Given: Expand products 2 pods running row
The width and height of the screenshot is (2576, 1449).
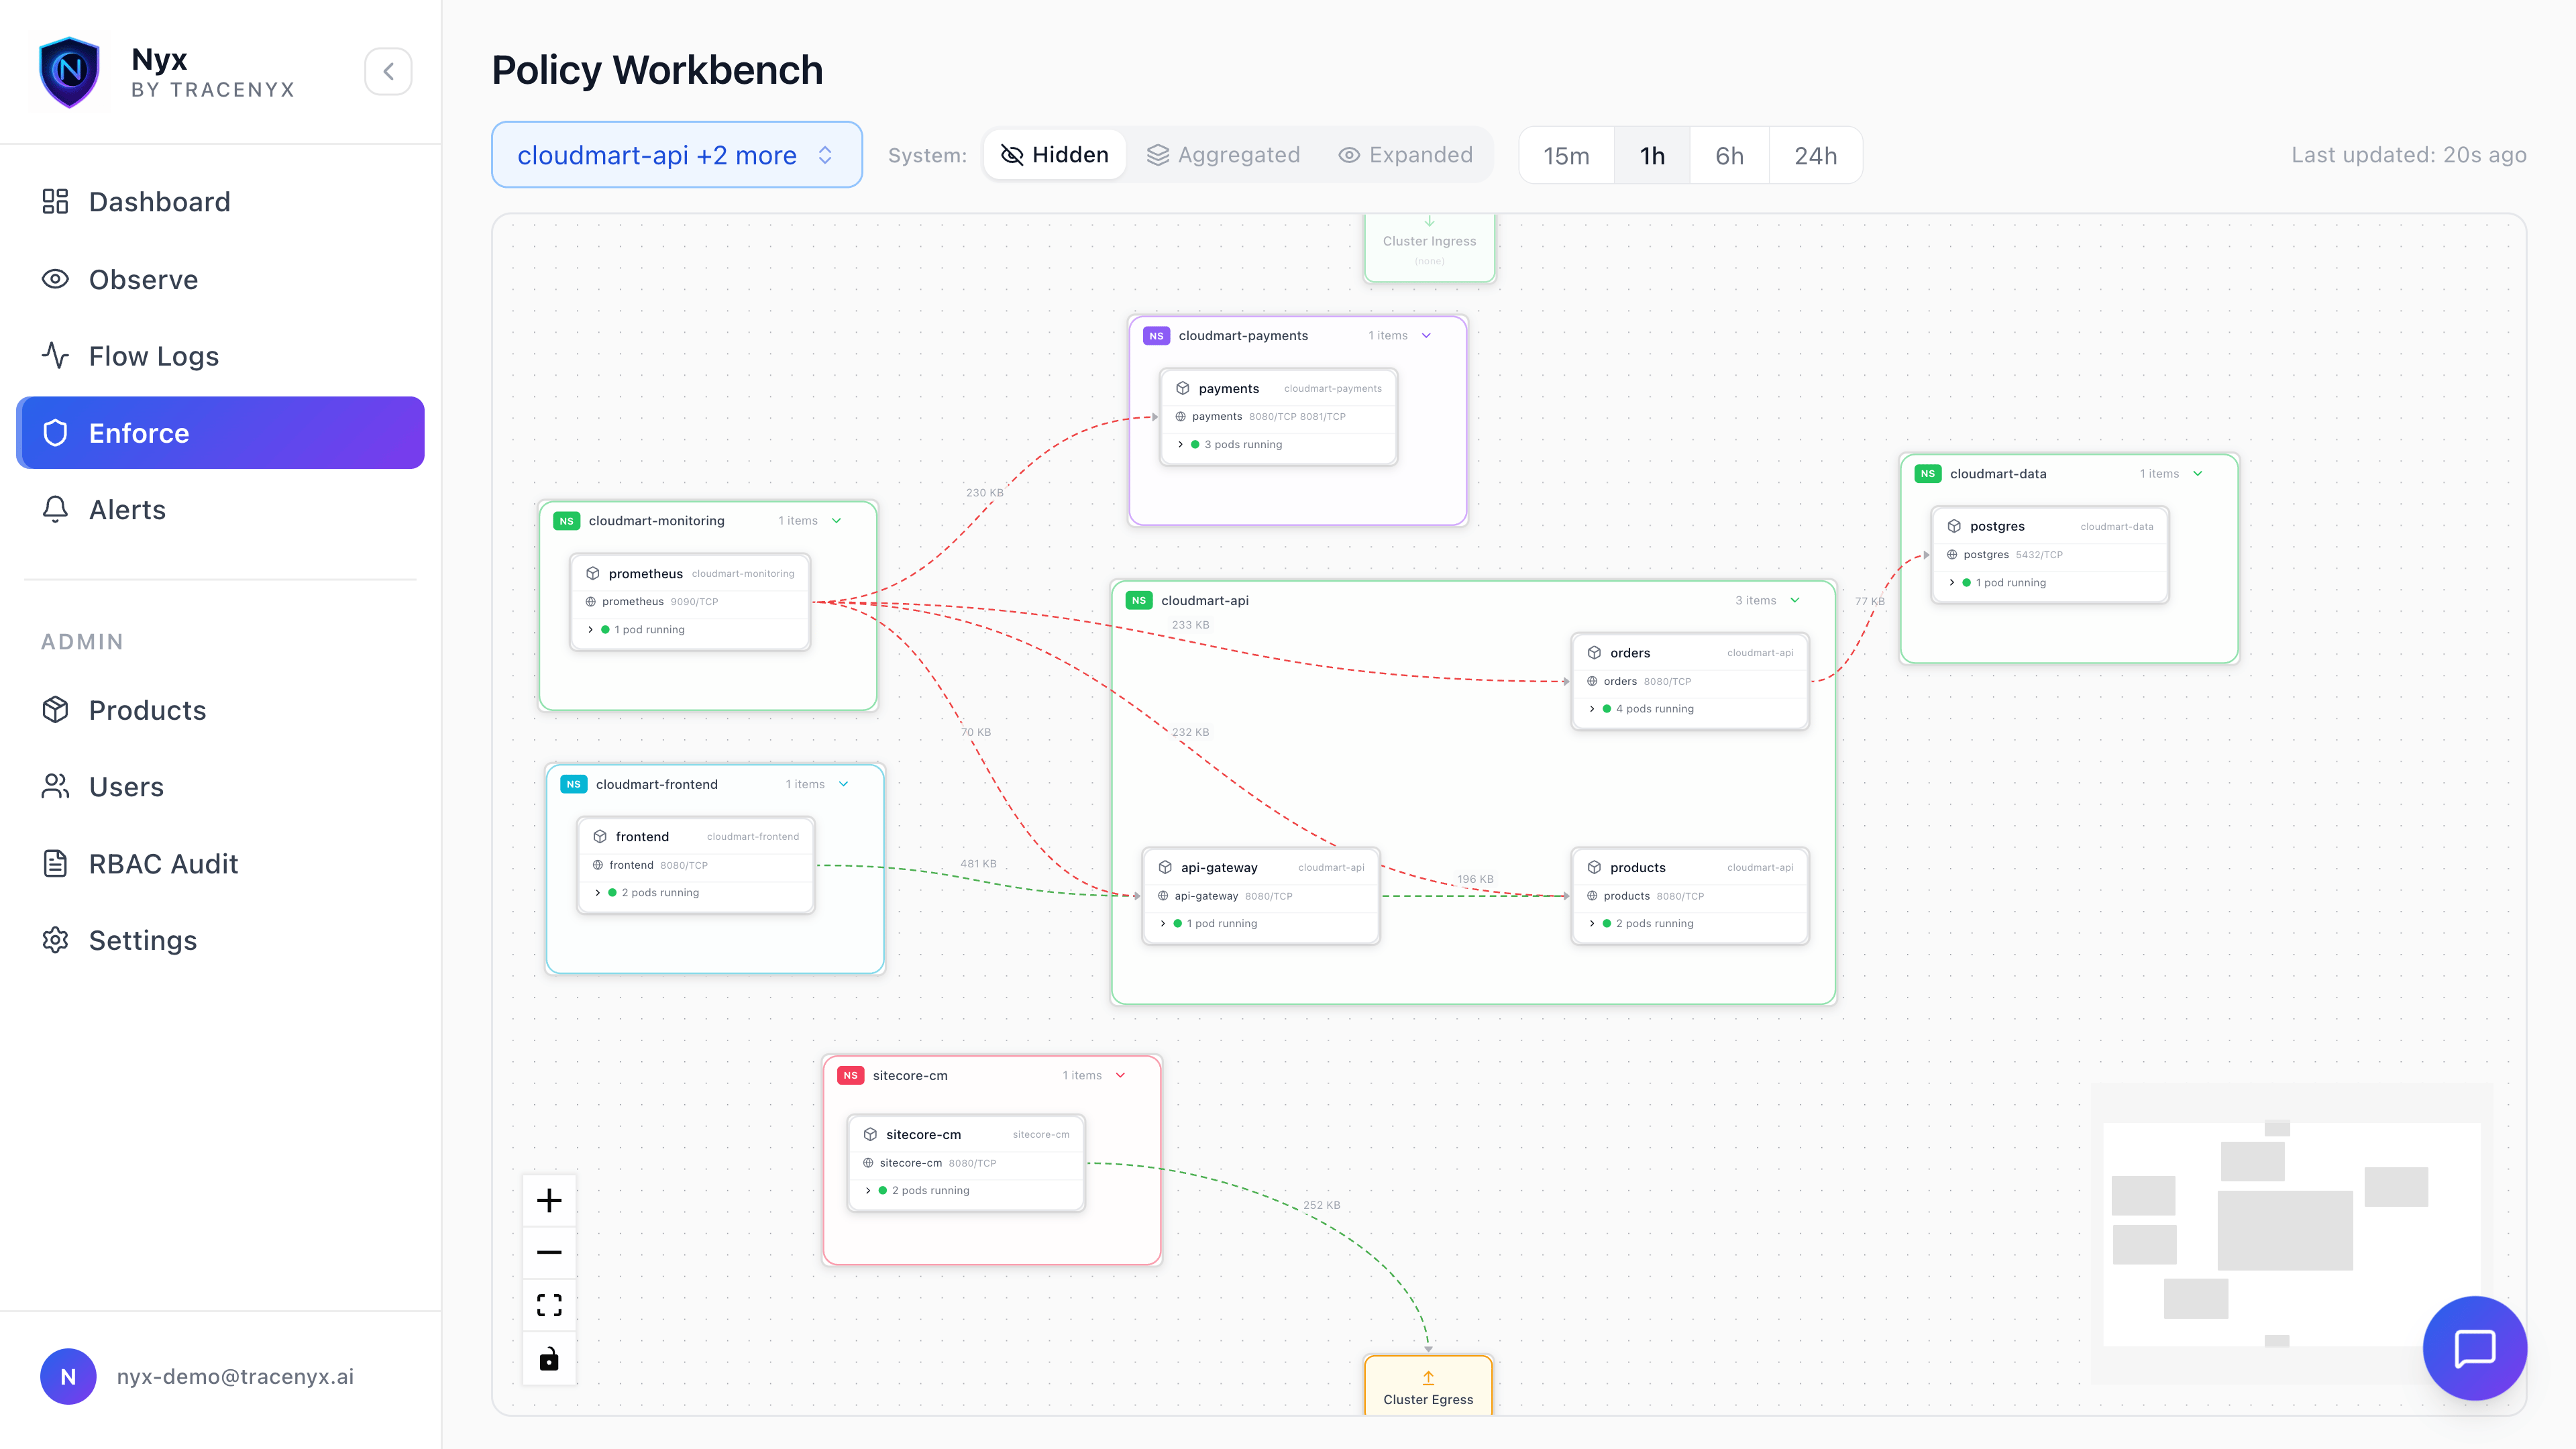Looking at the screenshot, I should (x=1690, y=924).
